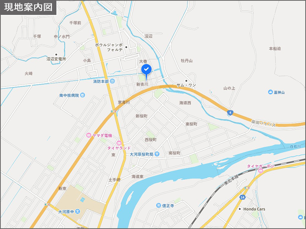Click the タイヤランド shop icon
This screenshot has height=229, width=306.
coord(119,143)
